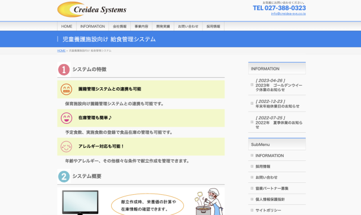
Task: Click the bullet icon beside 協業パートナー募集
Action: (252, 189)
